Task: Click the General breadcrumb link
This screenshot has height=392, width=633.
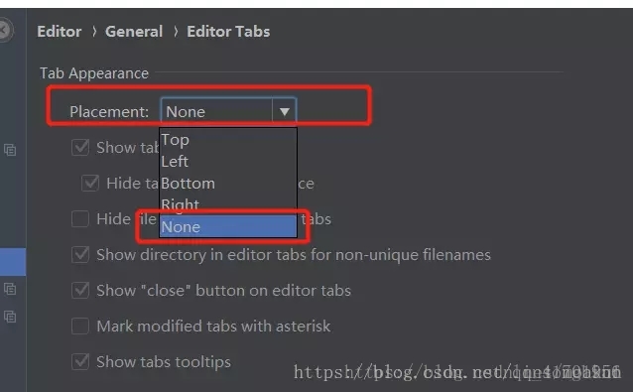Action: [134, 32]
